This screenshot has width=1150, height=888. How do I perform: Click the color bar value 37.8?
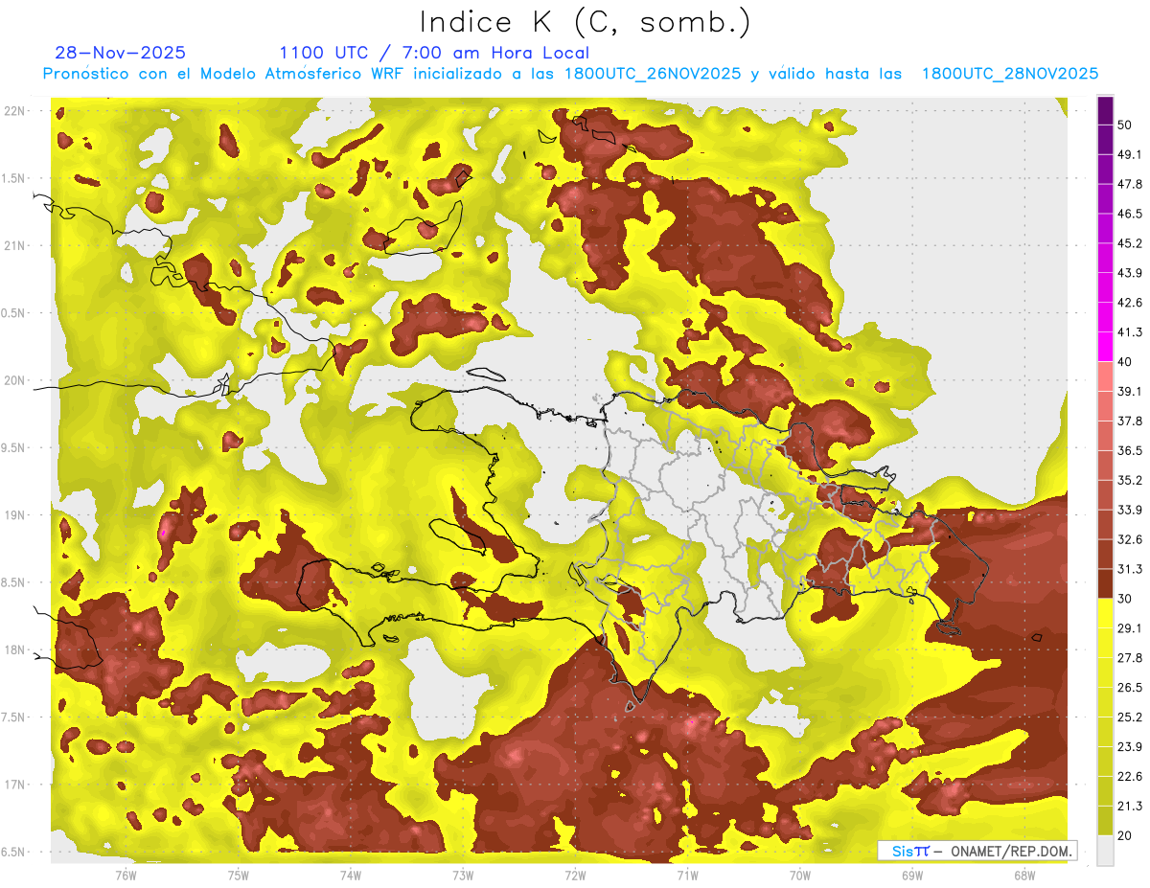point(1130,421)
